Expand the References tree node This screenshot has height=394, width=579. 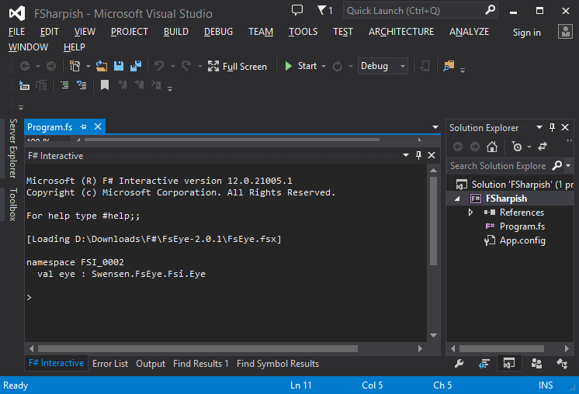click(x=470, y=213)
